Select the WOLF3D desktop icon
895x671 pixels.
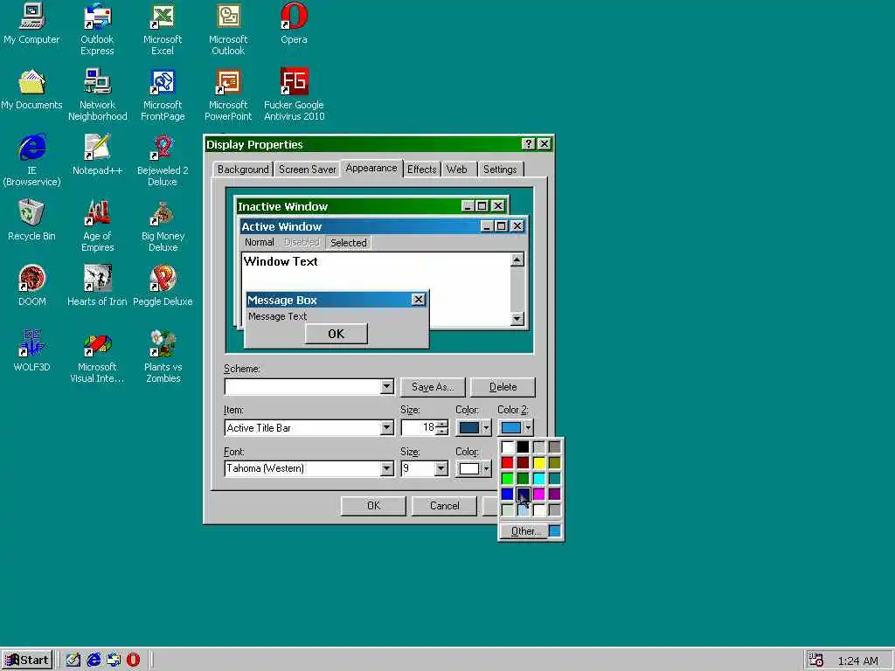pyautogui.click(x=31, y=351)
